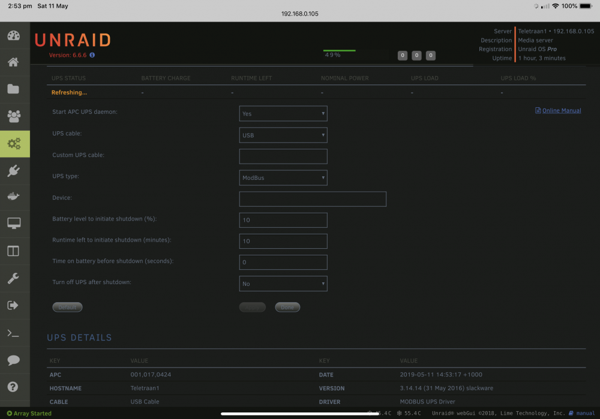
Task: Open Tools via the wrench icon
Action: 13,278
